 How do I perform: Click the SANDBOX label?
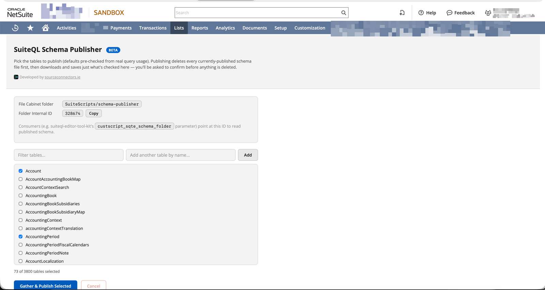click(x=109, y=13)
